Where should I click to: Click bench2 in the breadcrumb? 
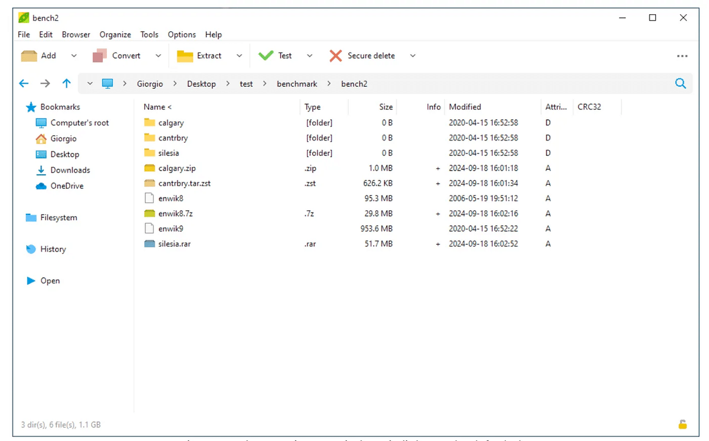coord(354,84)
